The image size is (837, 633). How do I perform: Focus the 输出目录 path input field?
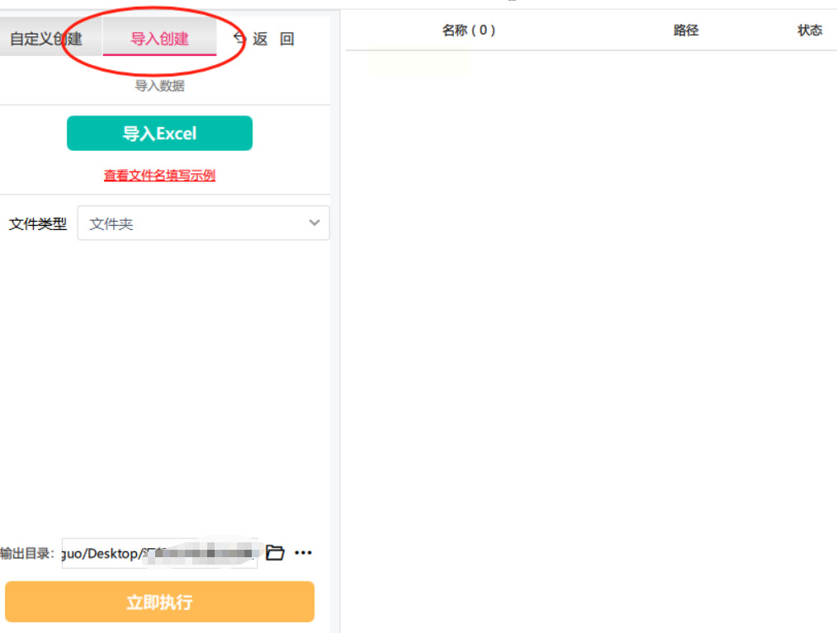159,553
